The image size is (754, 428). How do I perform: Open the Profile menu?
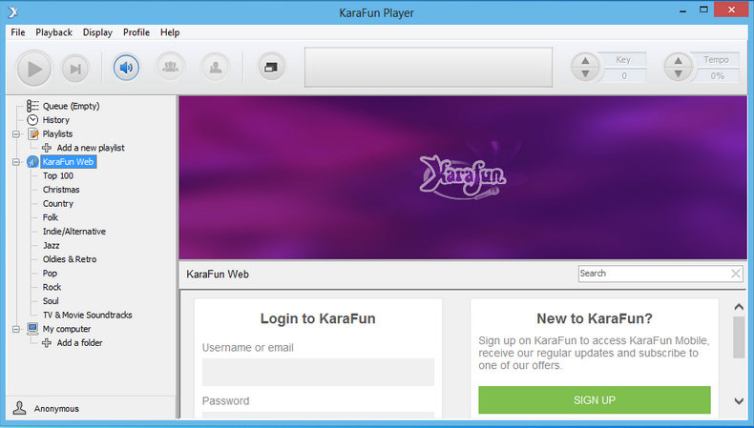coord(136,32)
